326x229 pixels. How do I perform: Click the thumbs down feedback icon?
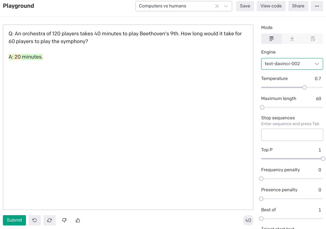(x=64, y=220)
